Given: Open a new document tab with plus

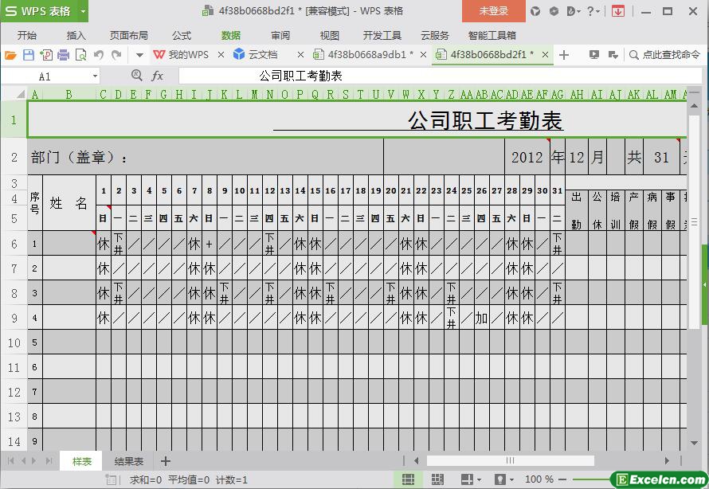Looking at the screenshot, I should (x=564, y=55).
